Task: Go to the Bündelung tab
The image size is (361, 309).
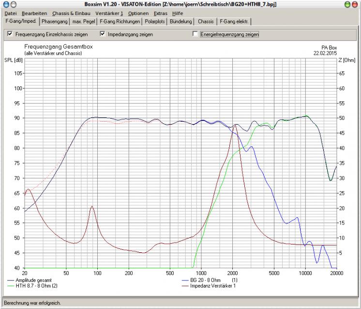Action: [182, 21]
